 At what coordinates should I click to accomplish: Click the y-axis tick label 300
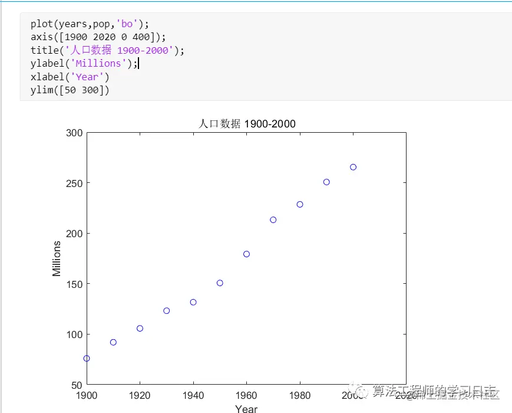click(74, 133)
